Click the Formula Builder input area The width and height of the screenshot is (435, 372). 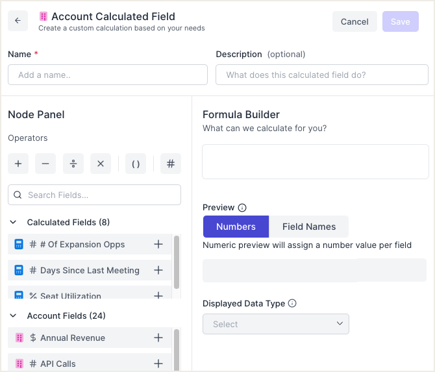(316, 162)
